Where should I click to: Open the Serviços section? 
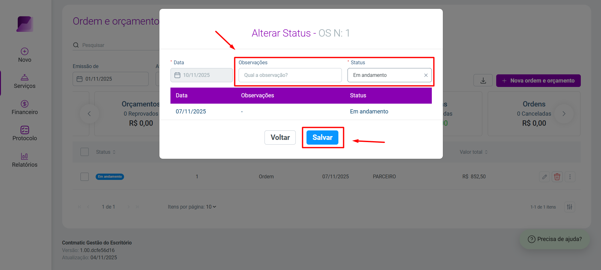pos(25,81)
